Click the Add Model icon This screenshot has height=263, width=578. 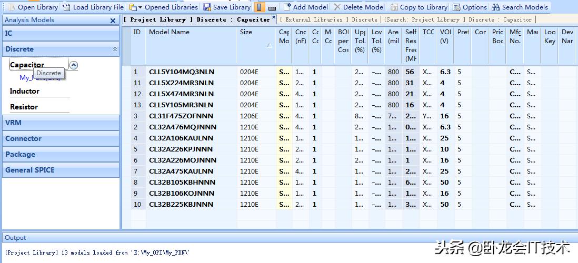[287, 7]
